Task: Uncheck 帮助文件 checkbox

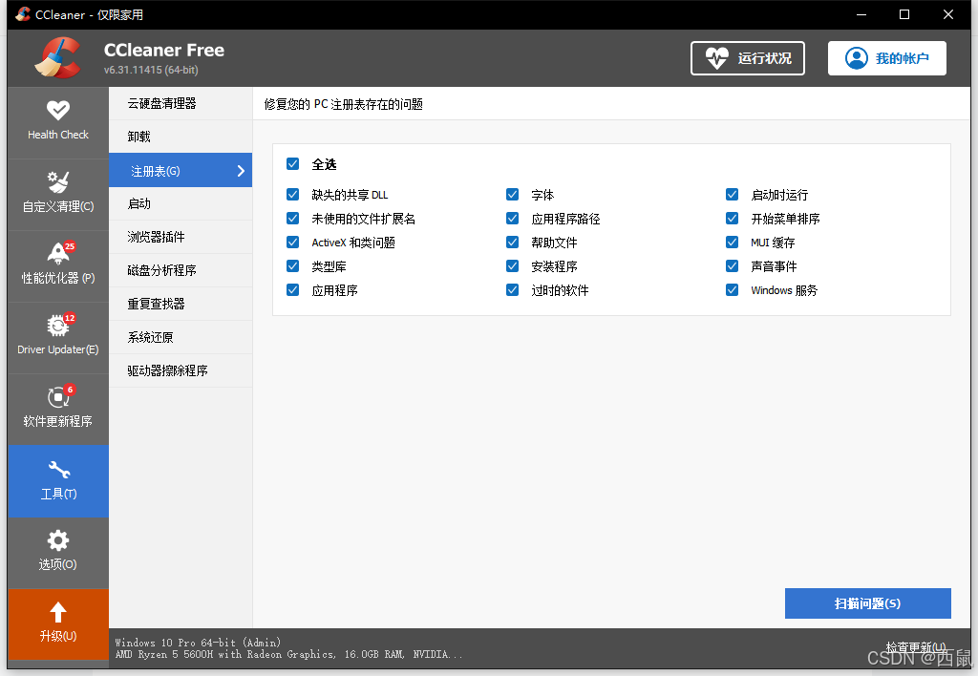Action: (x=512, y=242)
